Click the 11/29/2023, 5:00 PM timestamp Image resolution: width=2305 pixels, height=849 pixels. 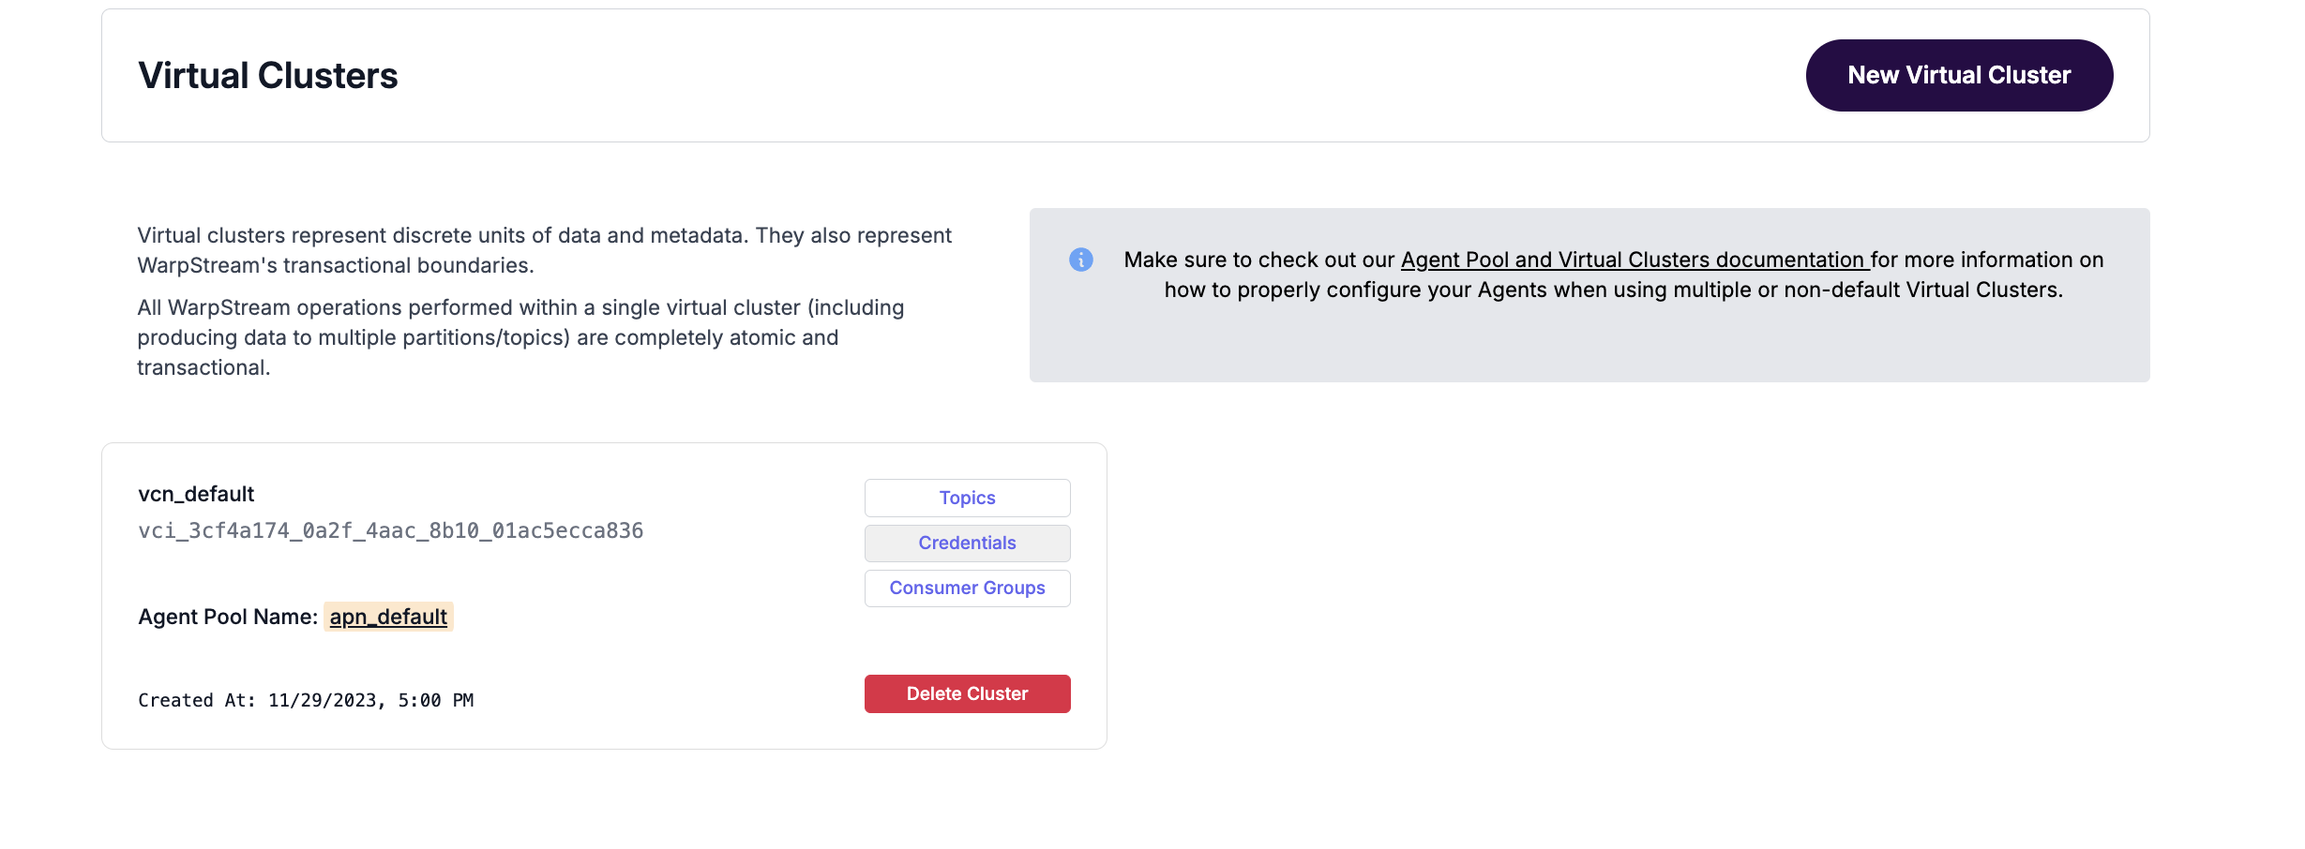370,700
